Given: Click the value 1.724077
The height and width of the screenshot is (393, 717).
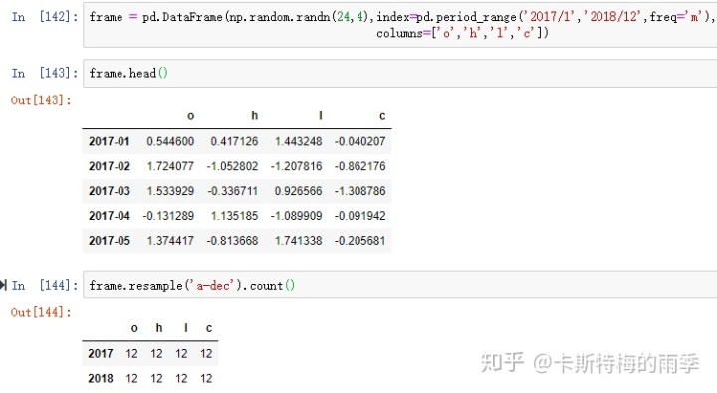Looking at the screenshot, I should pos(170,166).
